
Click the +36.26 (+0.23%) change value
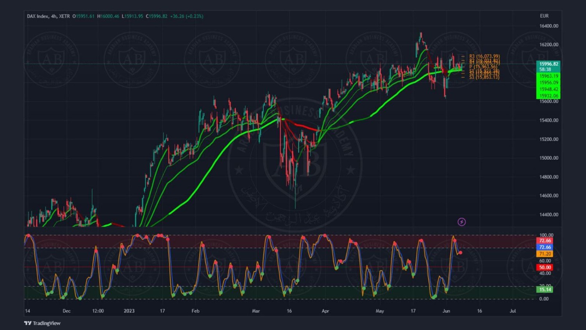(x=186, y=16)
